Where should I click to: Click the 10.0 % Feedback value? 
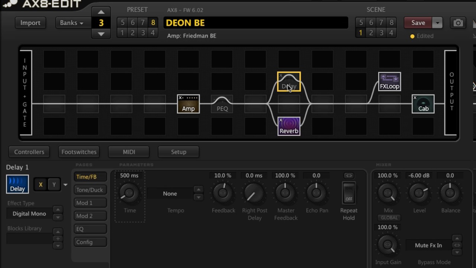[223, 175]
